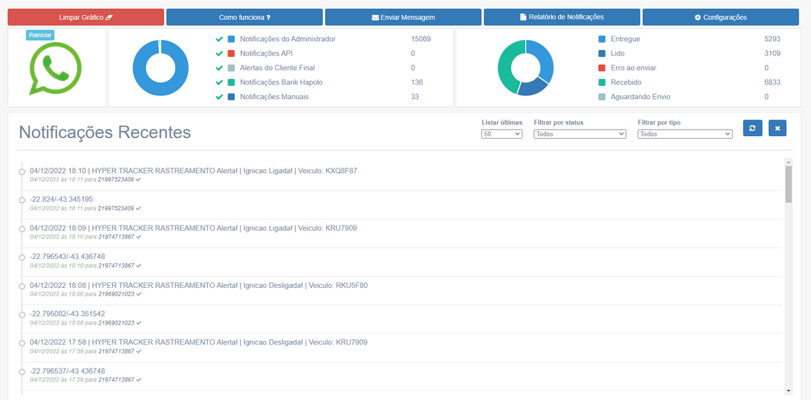811x400 pixels.
Task: Open the Filtrar por tipo dropdown
Action: 685,134
